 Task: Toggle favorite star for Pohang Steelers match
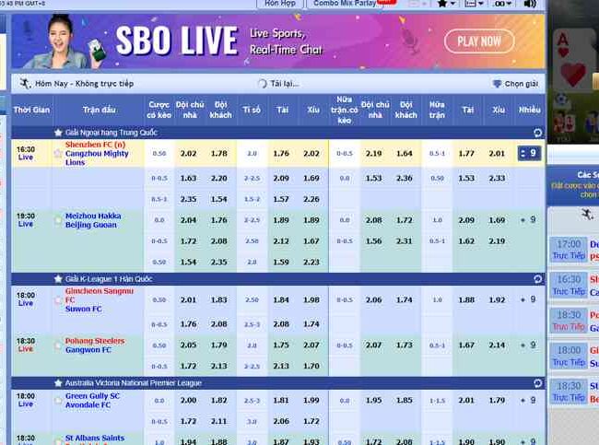click(58, 345)
